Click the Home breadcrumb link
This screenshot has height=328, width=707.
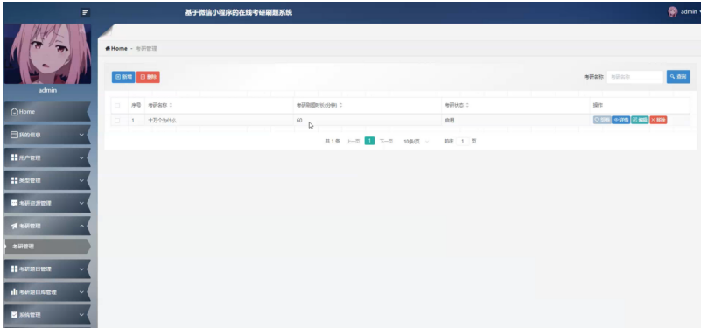116,49
